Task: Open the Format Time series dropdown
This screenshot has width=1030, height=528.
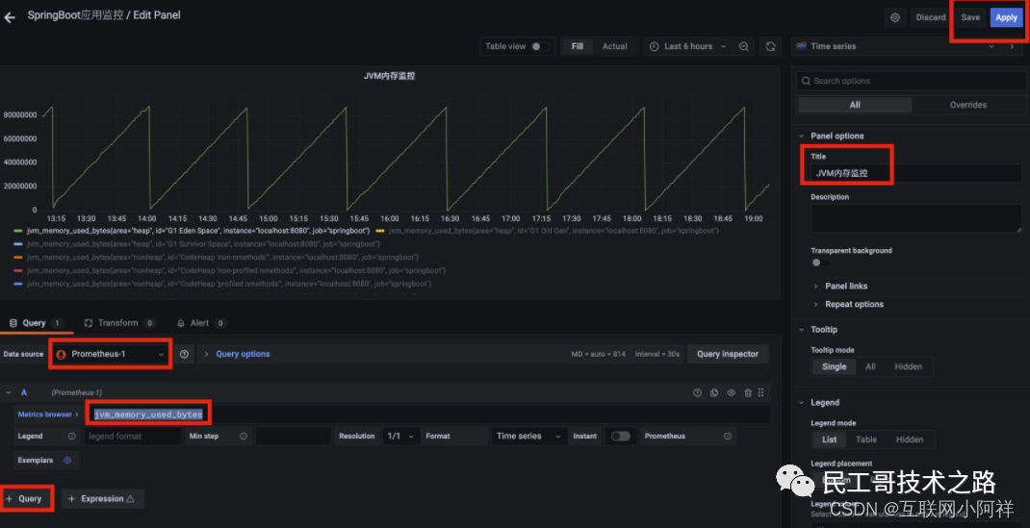Action: (528, 437)
